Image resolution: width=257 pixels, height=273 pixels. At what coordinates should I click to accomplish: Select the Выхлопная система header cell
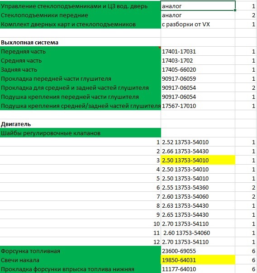tap(81, 42)
